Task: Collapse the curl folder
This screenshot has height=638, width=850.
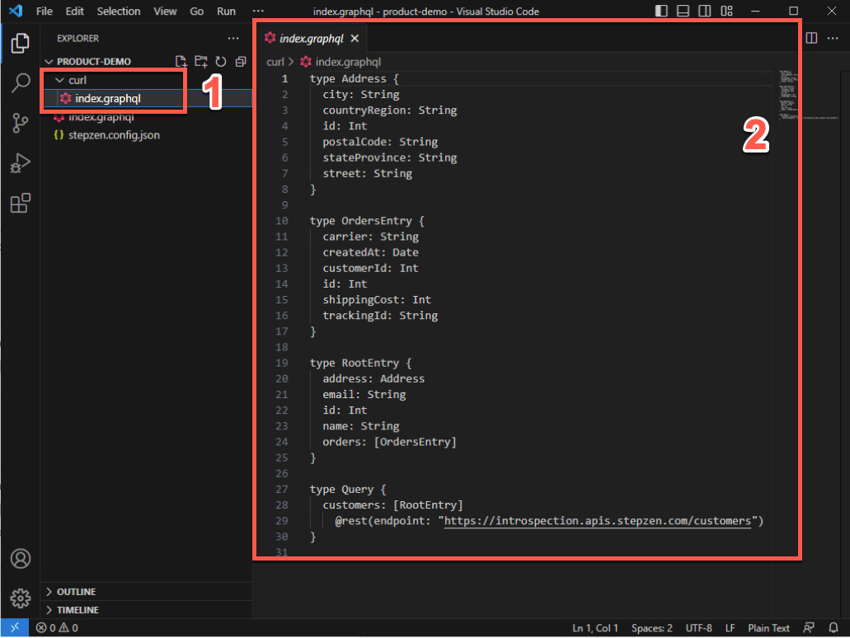Action: [x=59, y=80]
